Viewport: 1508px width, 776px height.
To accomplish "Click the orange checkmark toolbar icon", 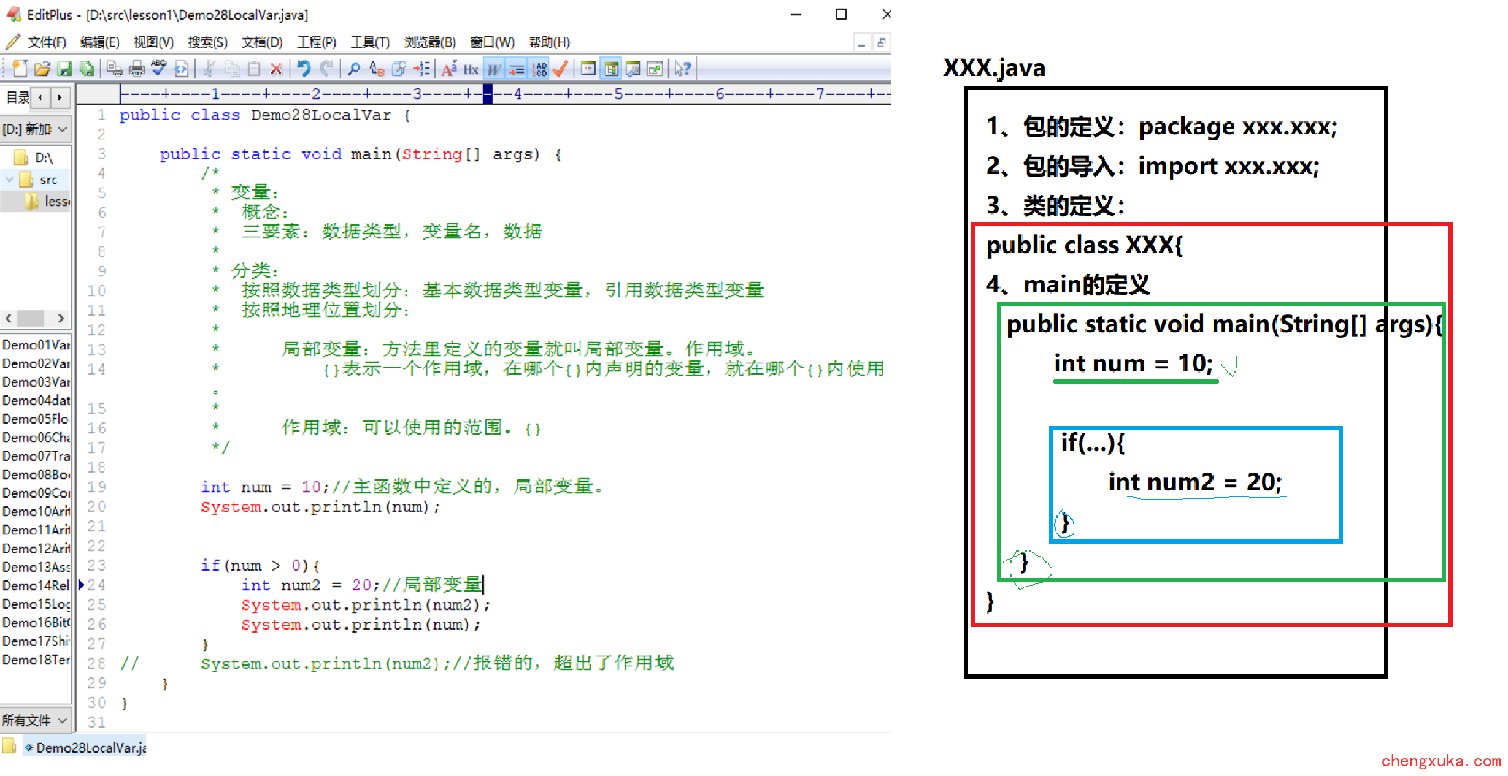I will 560,69.
